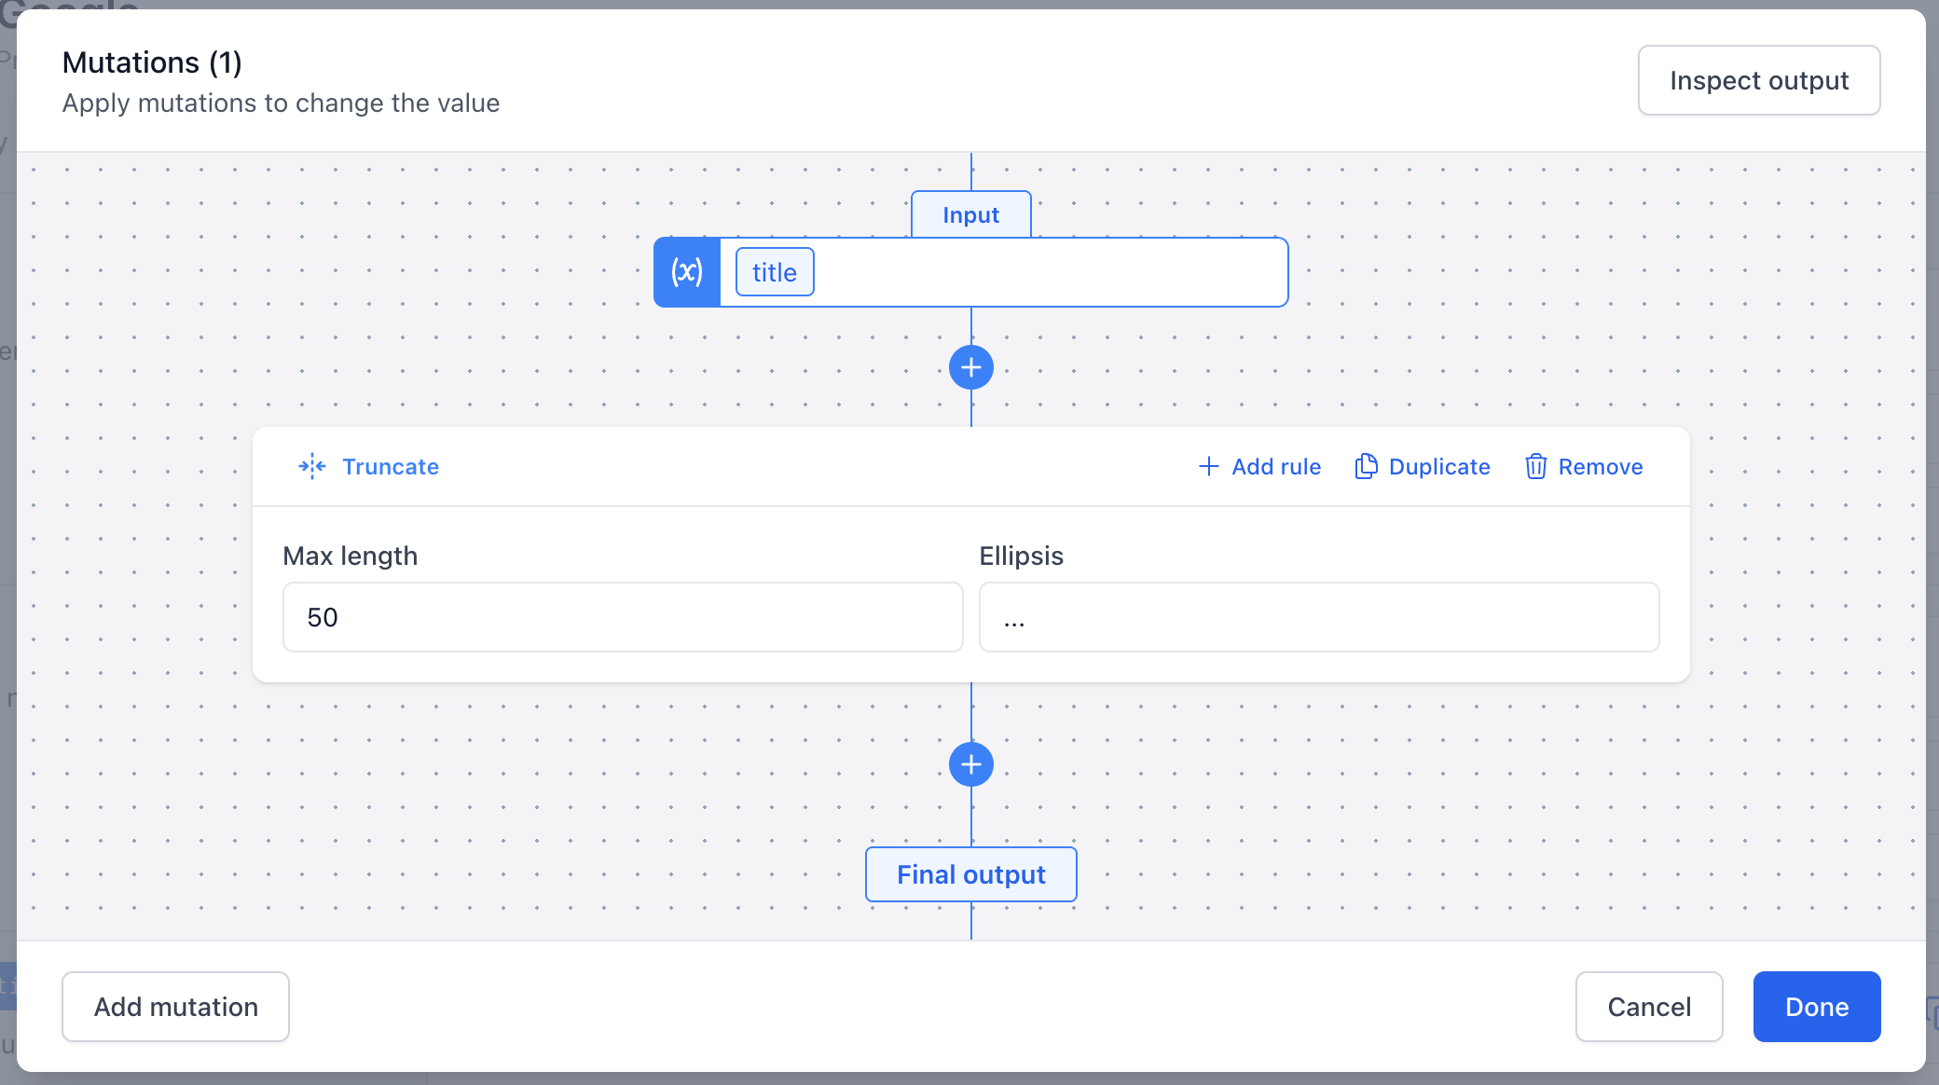
Task: Click the plus connector above Final output
Action: click(971, 764)
